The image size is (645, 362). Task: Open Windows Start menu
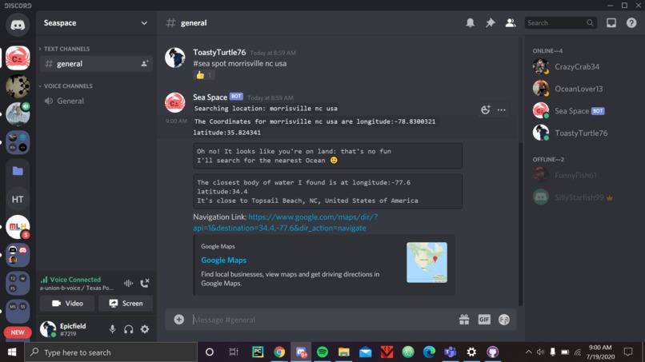pos(12,352)
